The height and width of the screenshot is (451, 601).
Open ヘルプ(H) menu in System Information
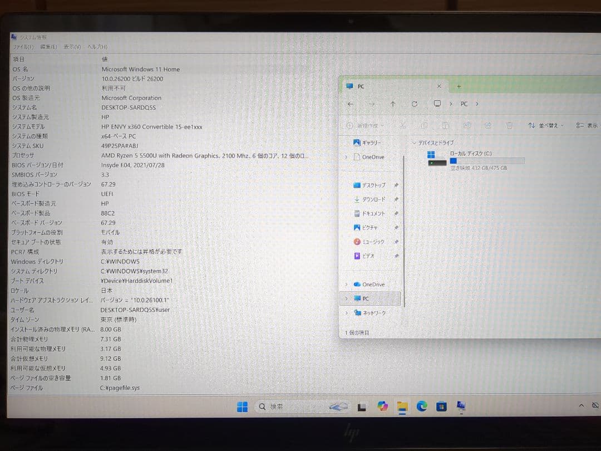[97, 47]
